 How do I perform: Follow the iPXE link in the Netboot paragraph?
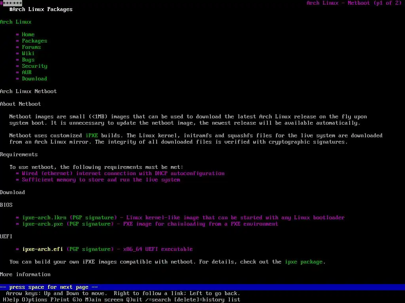tap(92, 136)
